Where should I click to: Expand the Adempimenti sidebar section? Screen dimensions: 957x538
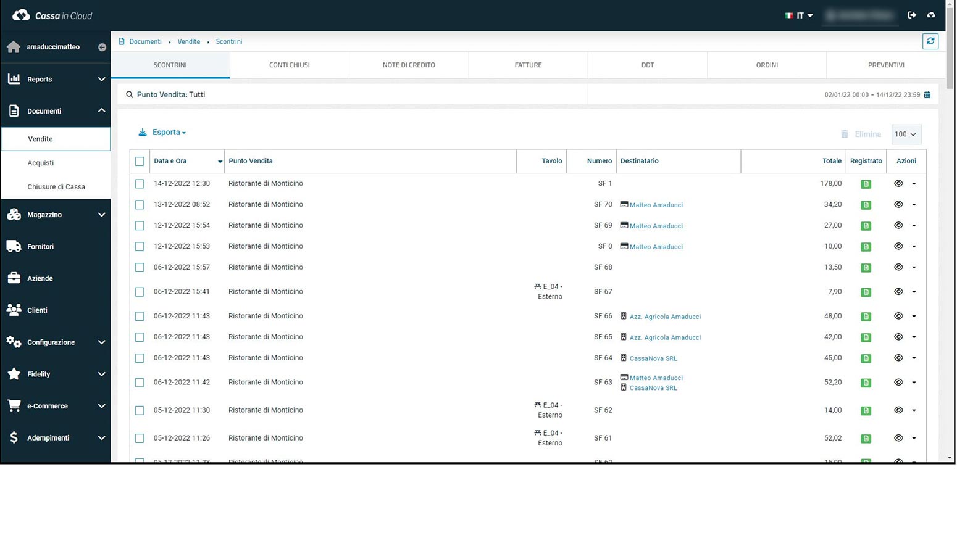point(56,437)
